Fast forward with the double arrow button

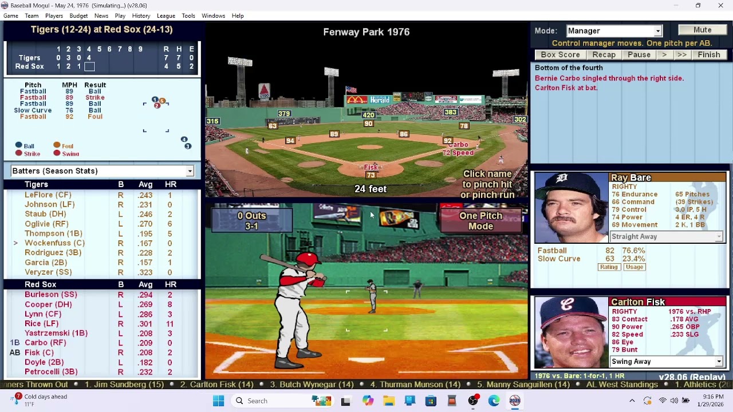click(x=681, y=55)
